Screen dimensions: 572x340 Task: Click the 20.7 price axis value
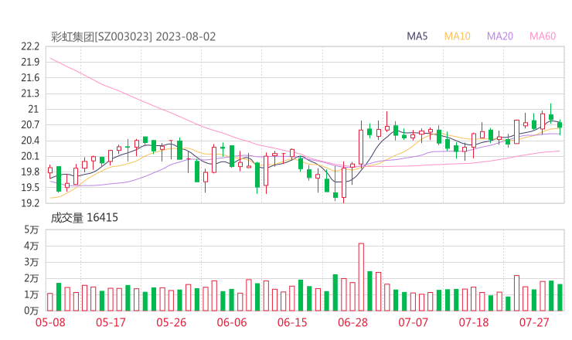tap(30, 124)
